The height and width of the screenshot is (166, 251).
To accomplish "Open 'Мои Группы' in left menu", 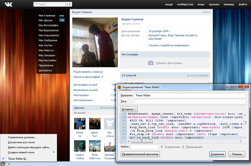I will coord(45,45).
